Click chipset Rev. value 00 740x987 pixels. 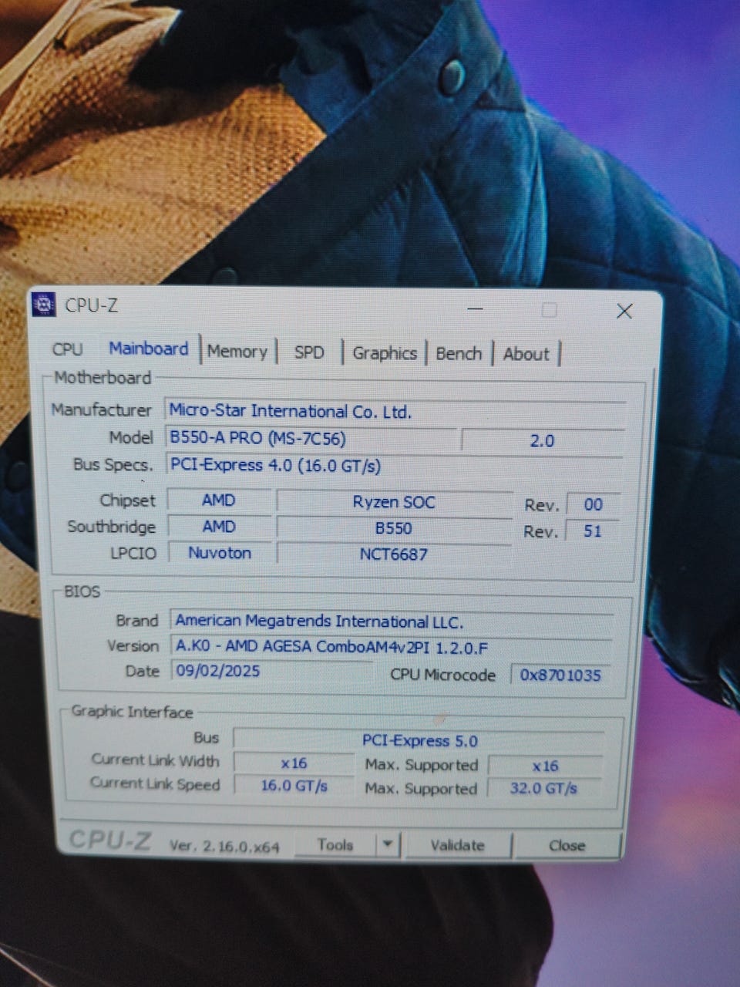click(593, 505)
